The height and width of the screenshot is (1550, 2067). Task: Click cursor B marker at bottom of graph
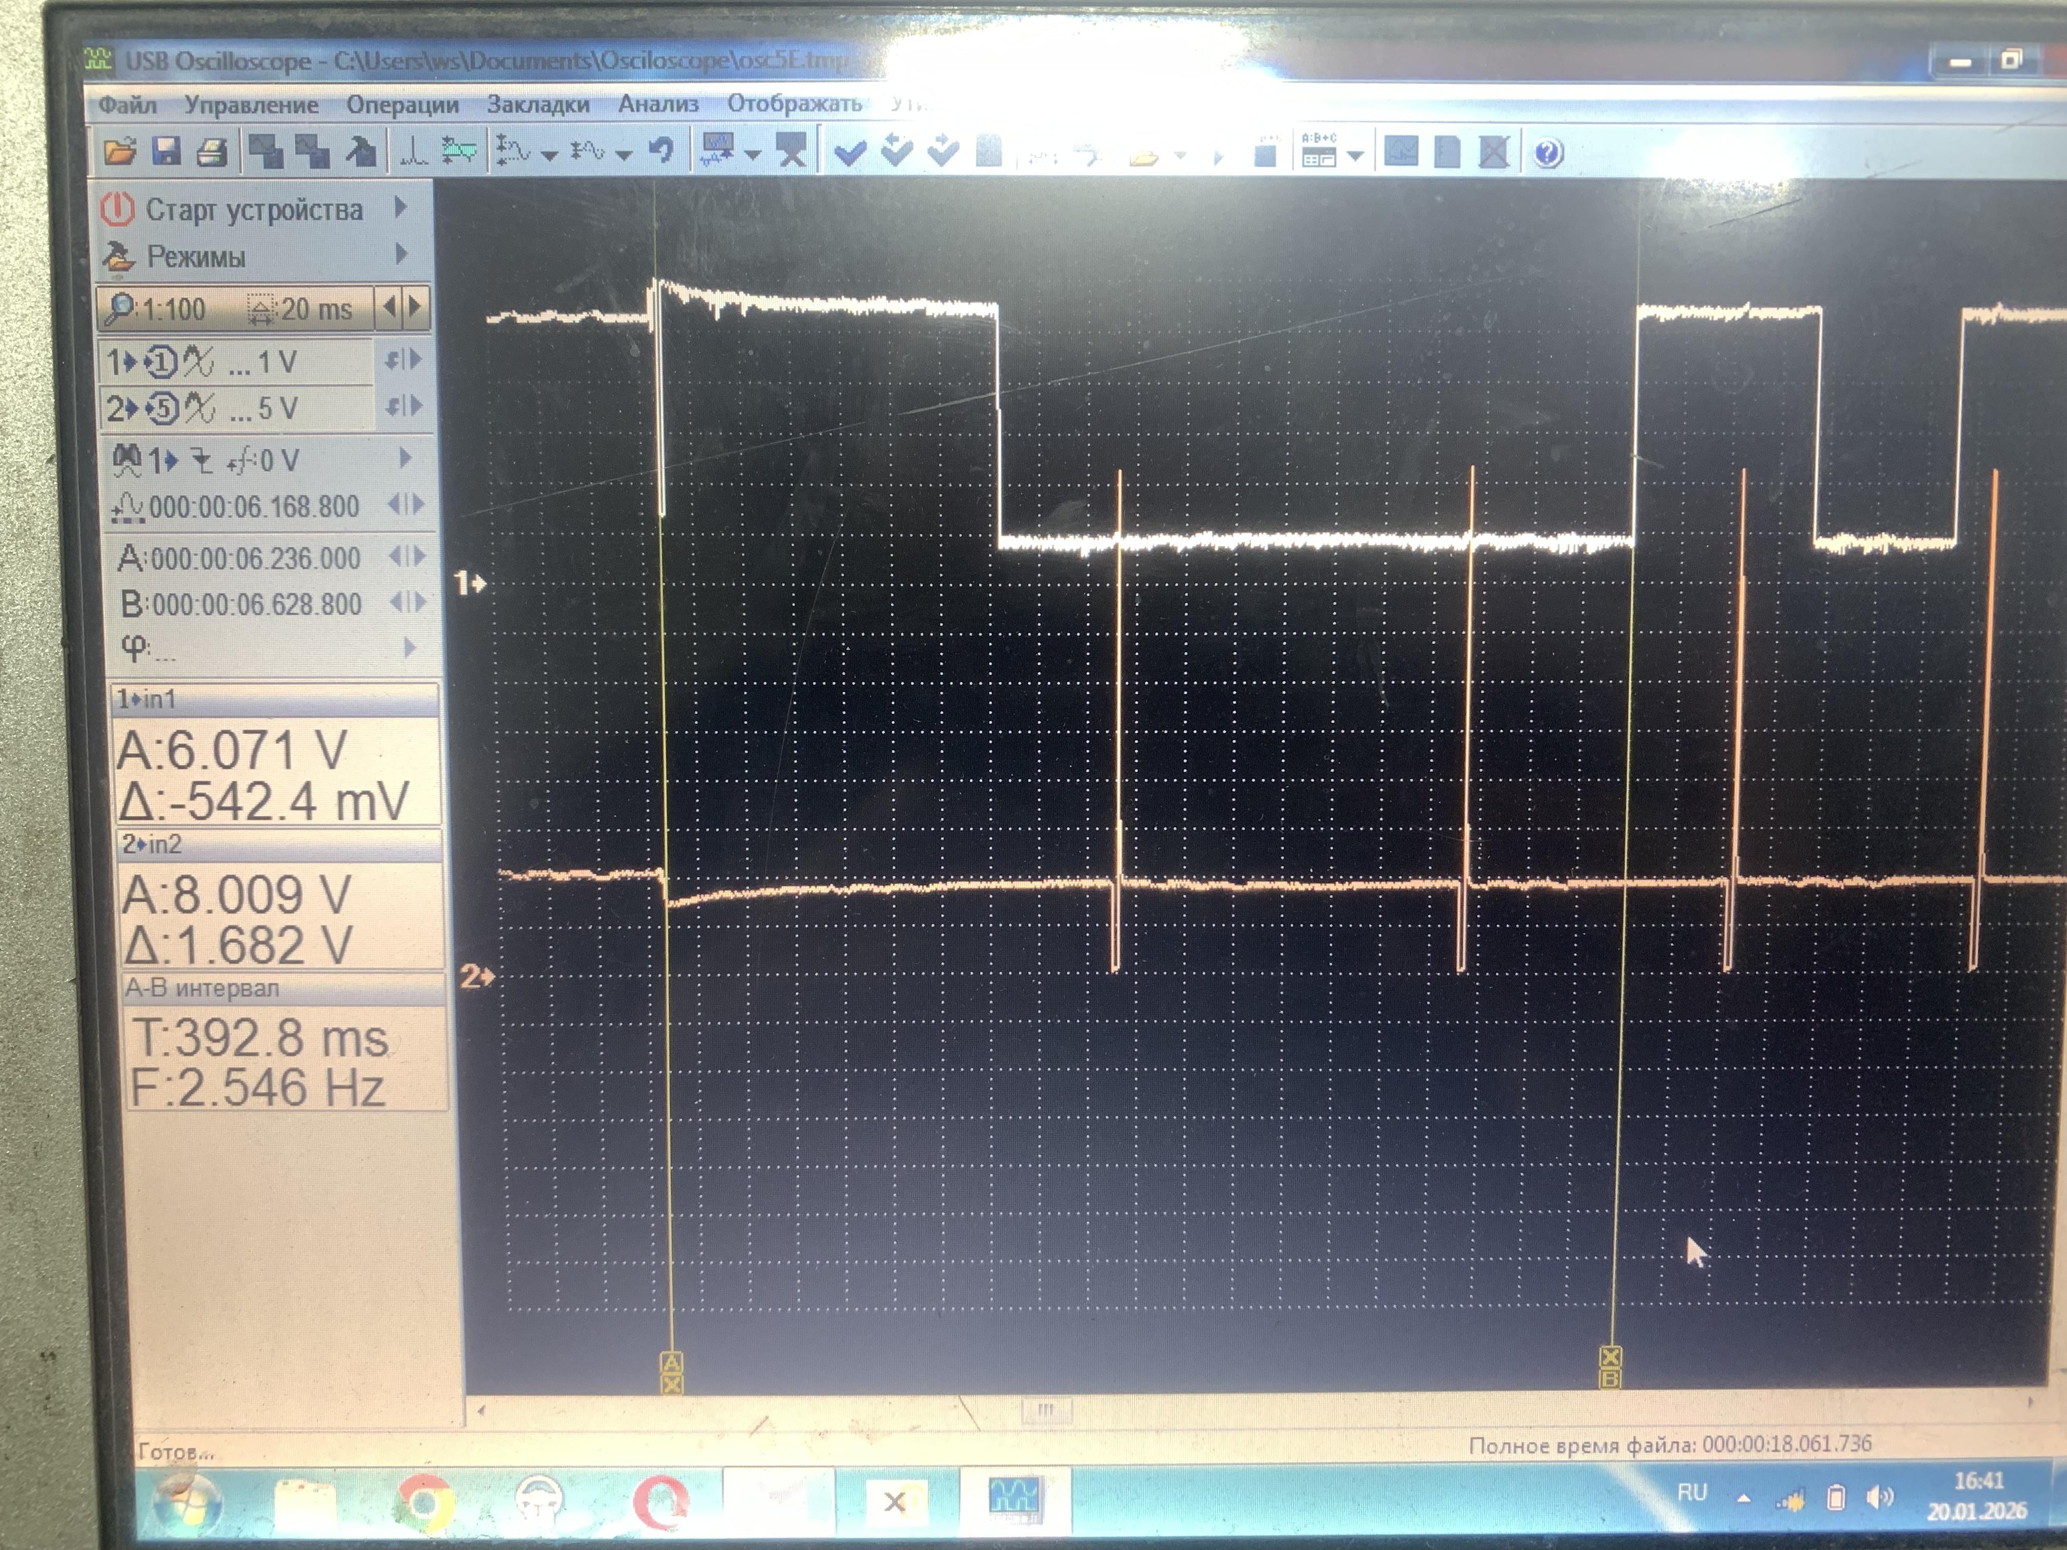point(1610,1367)
